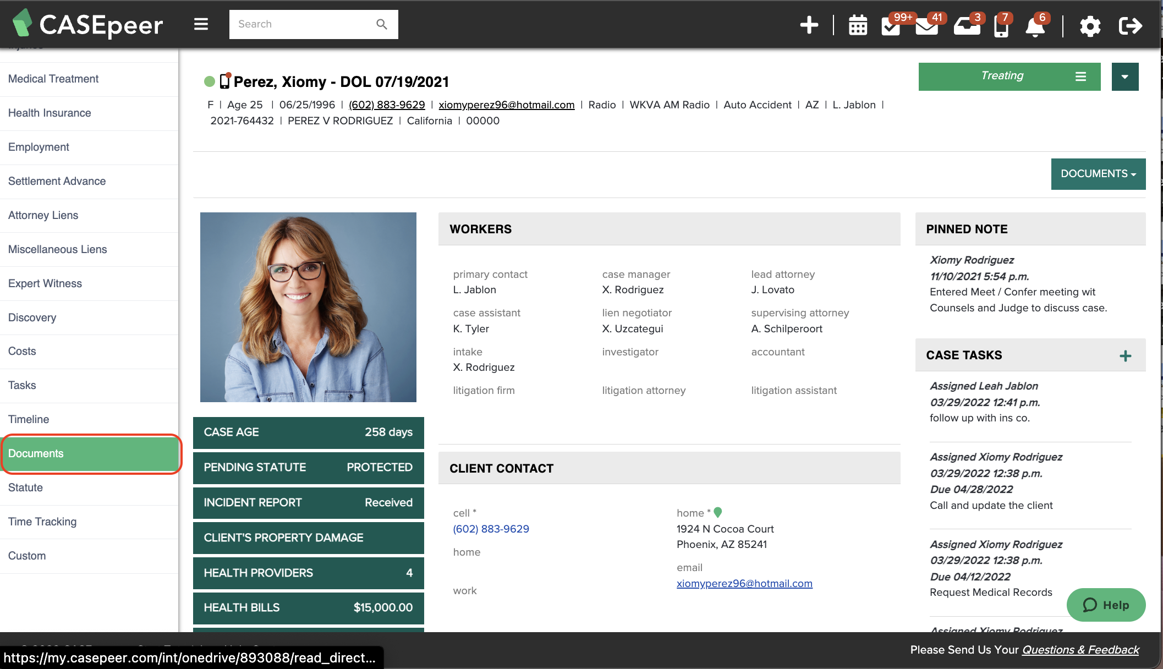1163x669 pixels.
Task: Click pinned note by Xiomy Rodriguez
Action: pyautogui.click(x=1018, y=284)
